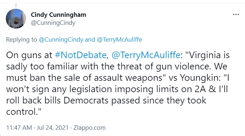Click the word "Youngkin" in the tweet
The image size is (245, 136).
(x=200, y=78)
